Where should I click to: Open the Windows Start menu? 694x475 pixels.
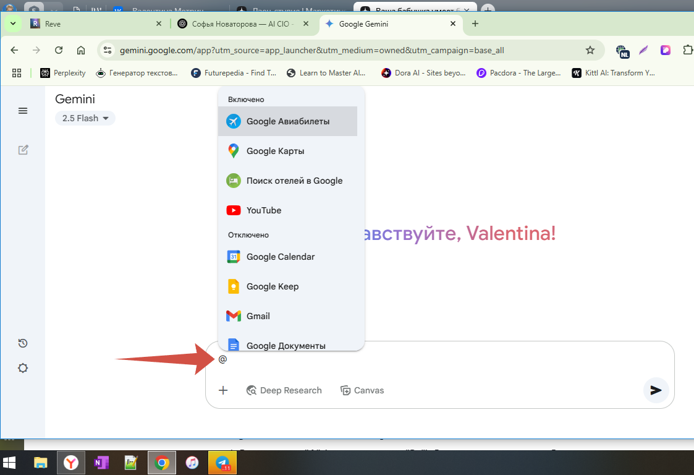[9, 463]
